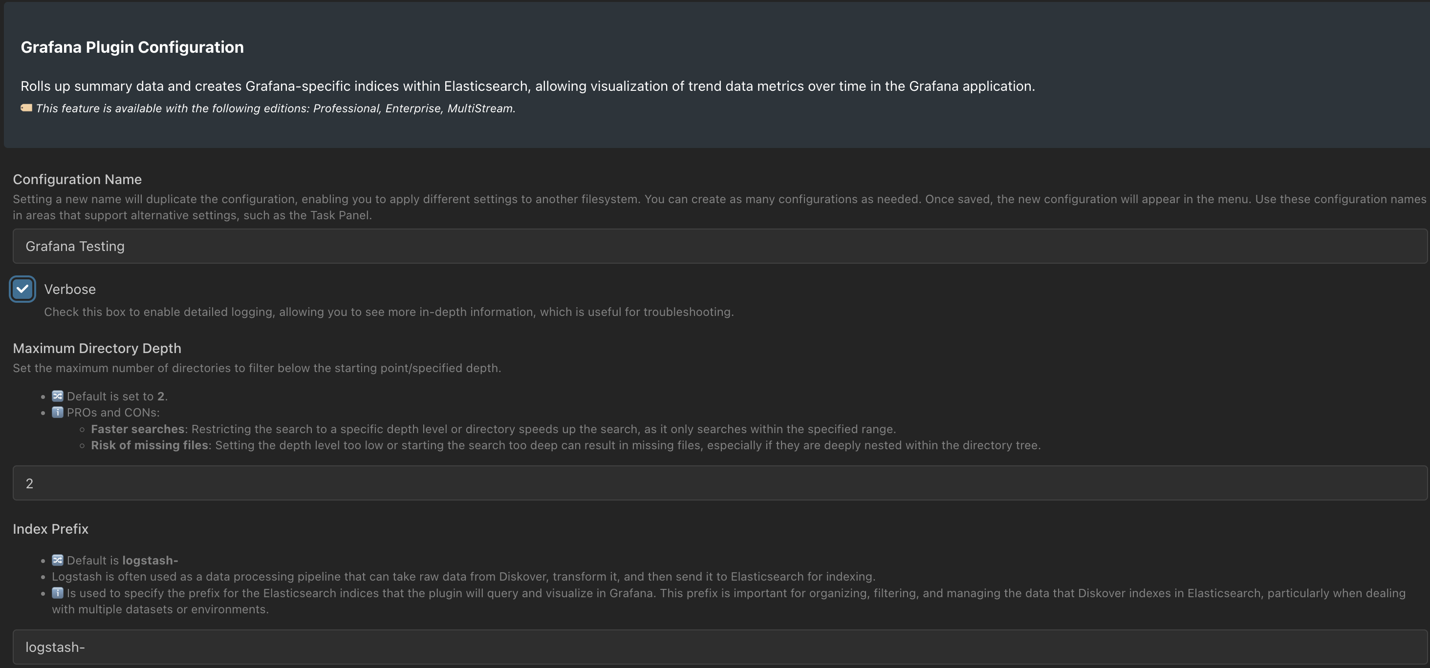Select the Index Prefix field with 'logstash-'

click(720, 647)
